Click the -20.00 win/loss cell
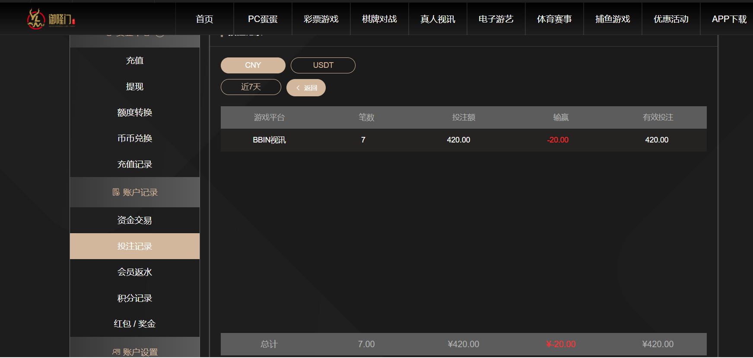This screenshot has width=753, height=358. tap(558, 140)
